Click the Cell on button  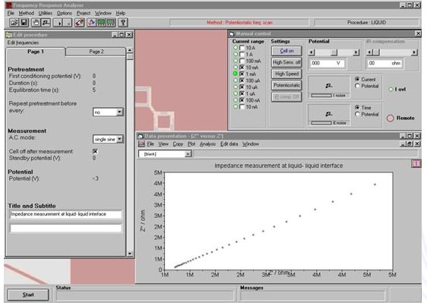click(x=286, y=51)
